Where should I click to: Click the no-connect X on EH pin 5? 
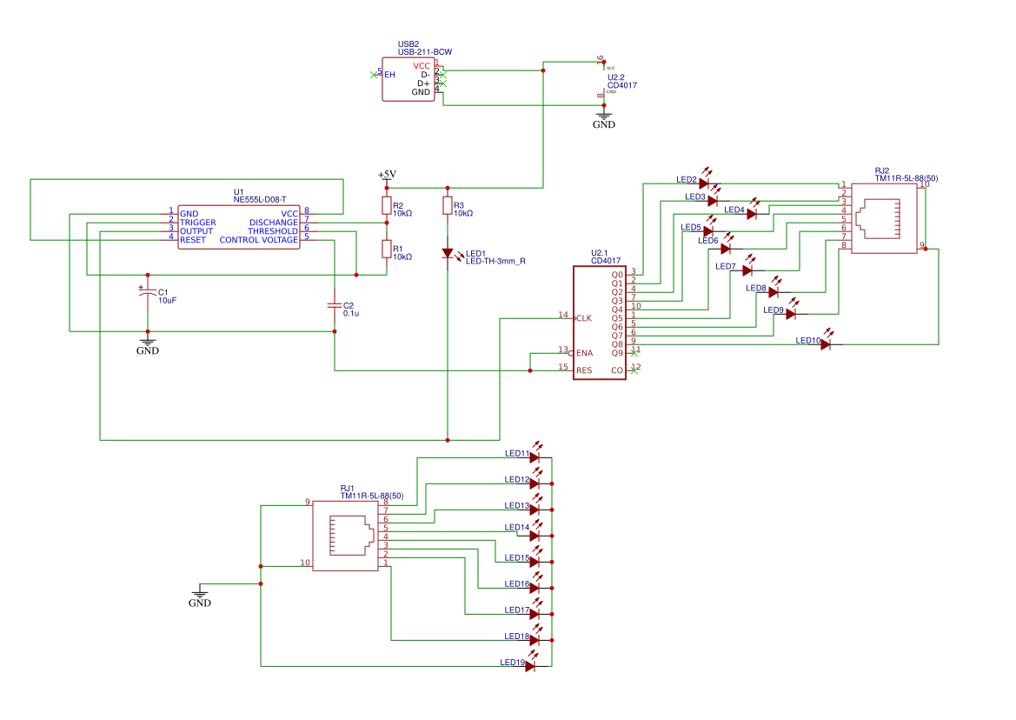[373, 75]
